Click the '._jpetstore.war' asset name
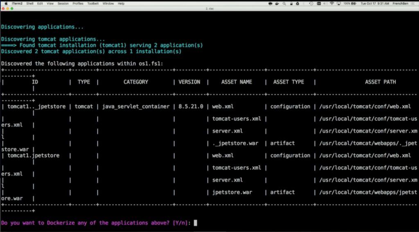419x232 pixels. [235, 143]
